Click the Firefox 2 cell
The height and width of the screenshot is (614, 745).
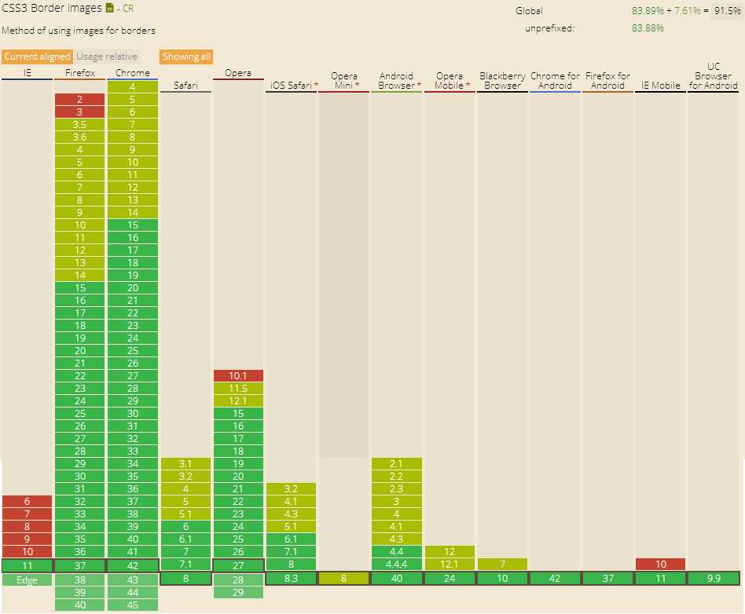click(x=80, y=99)
